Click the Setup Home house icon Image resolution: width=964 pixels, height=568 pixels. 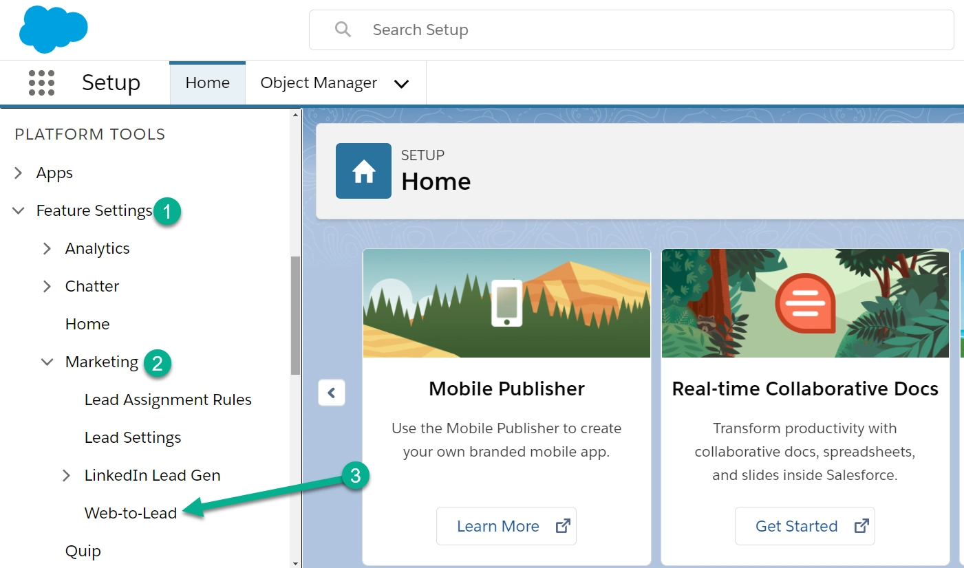click(363, 171)
